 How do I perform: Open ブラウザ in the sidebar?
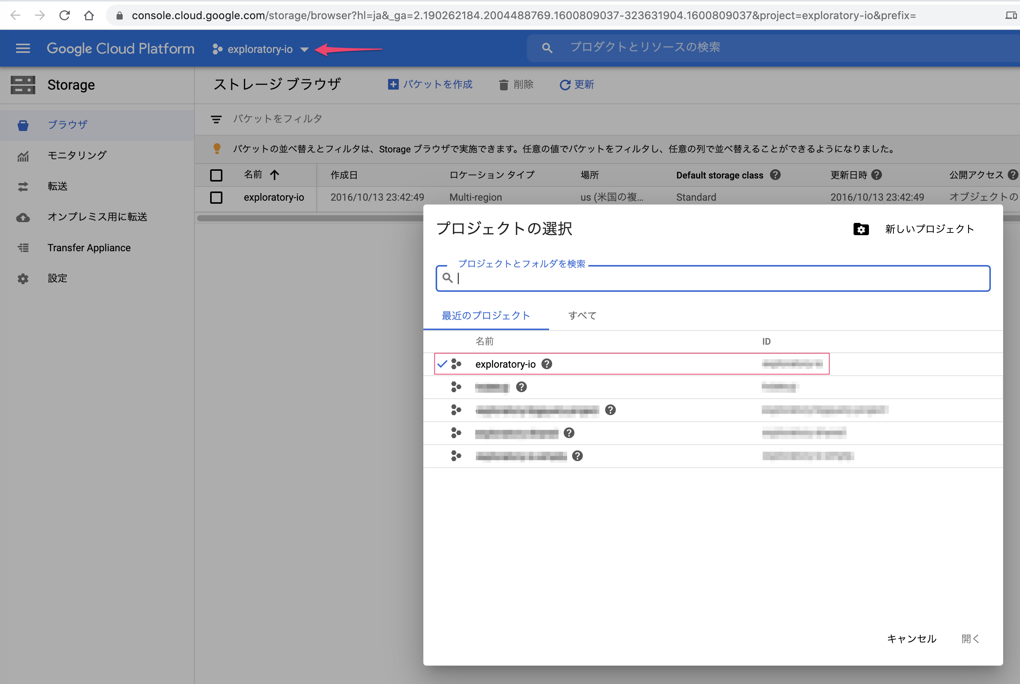[97, 125]
